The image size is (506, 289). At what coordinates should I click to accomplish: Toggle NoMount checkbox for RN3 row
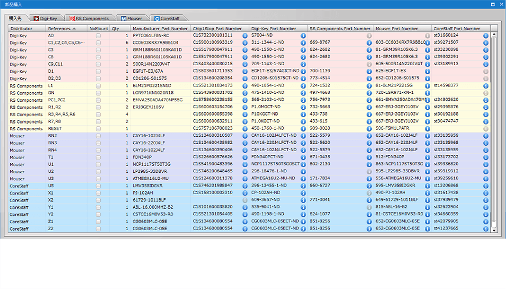pos(98,143)
